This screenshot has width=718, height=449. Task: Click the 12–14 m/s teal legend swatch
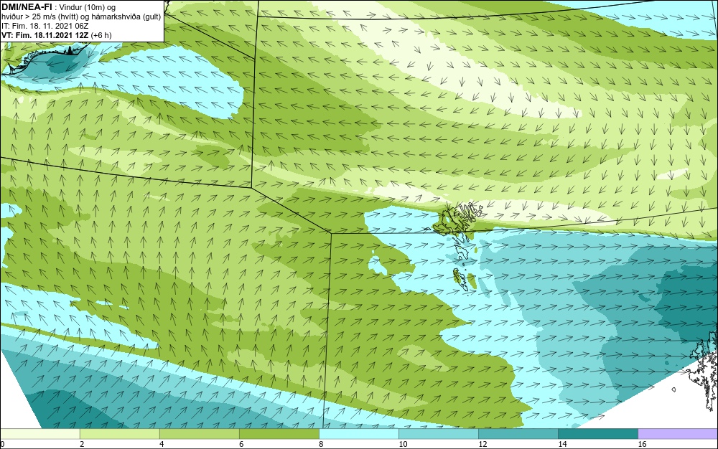tap(518, 434)
